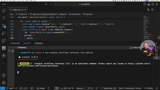Go to line via Ln 303, Col 15
This screenshot has height=90, width=160.
pyautogui.click(x=67, y=88)
